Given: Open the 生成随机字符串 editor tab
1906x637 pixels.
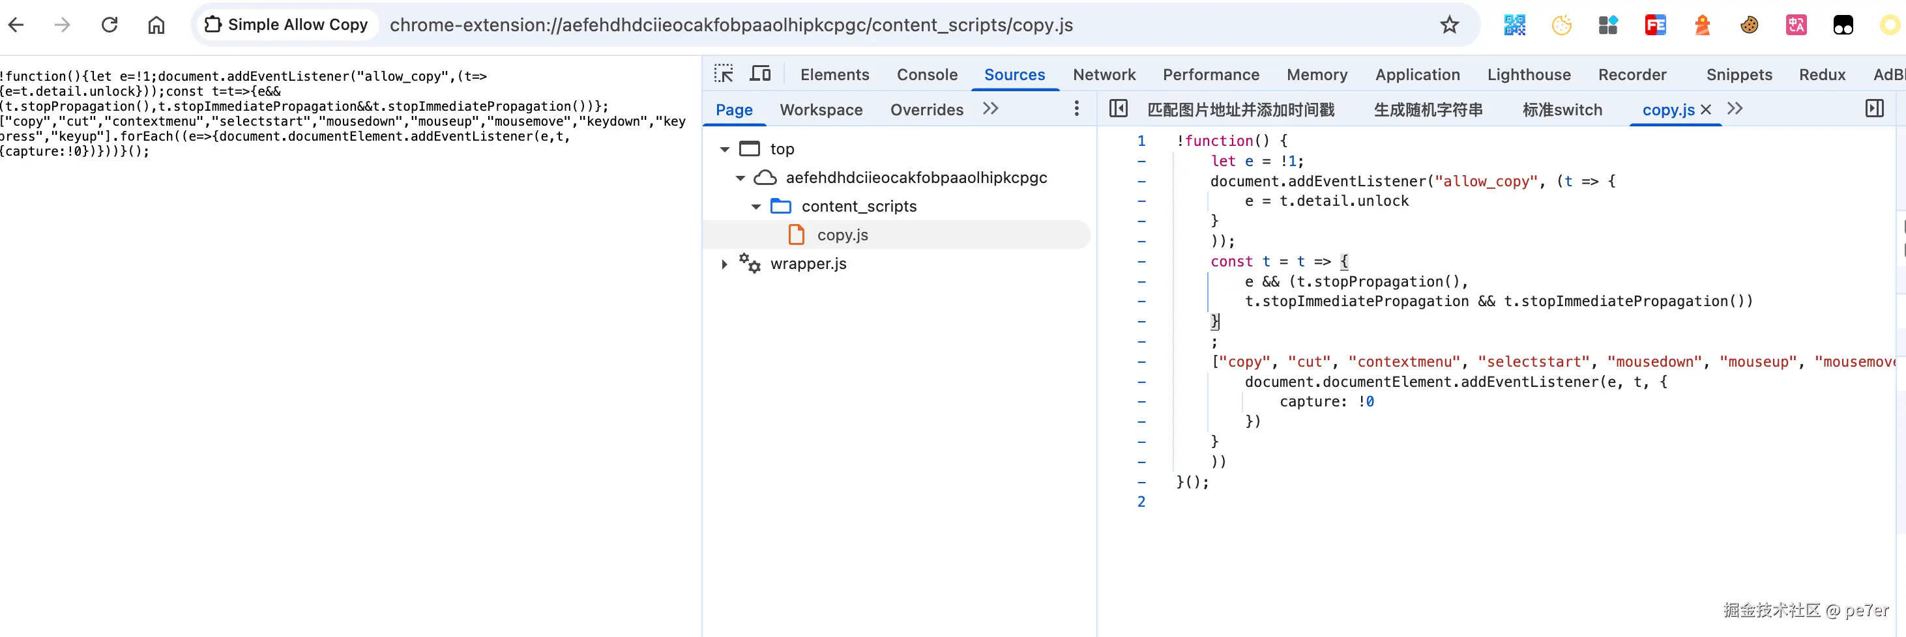Looking at the screenshot, I should [x=1428, y=109].
